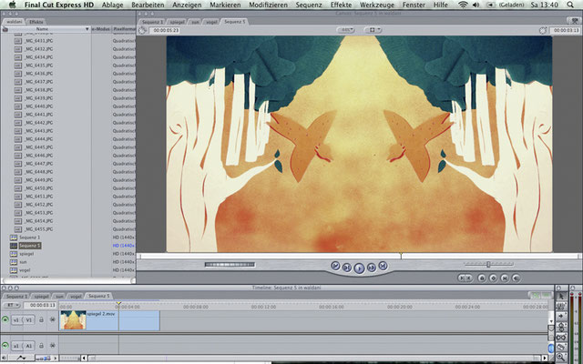This screenshot has height=364, width=583.
Task: Select the Roll edit tool in palette
Action: (561, 327)
